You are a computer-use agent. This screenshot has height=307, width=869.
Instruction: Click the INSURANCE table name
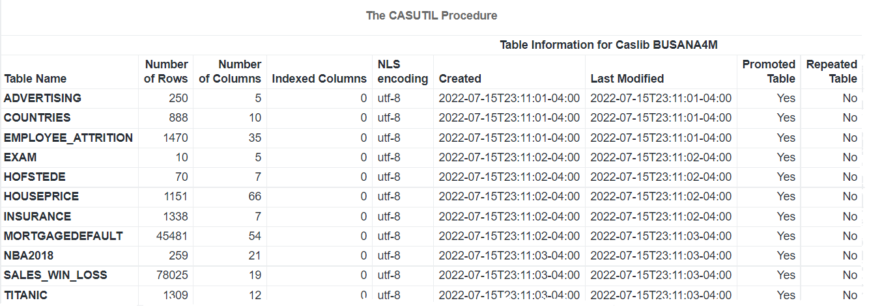(x=37, y=217)
